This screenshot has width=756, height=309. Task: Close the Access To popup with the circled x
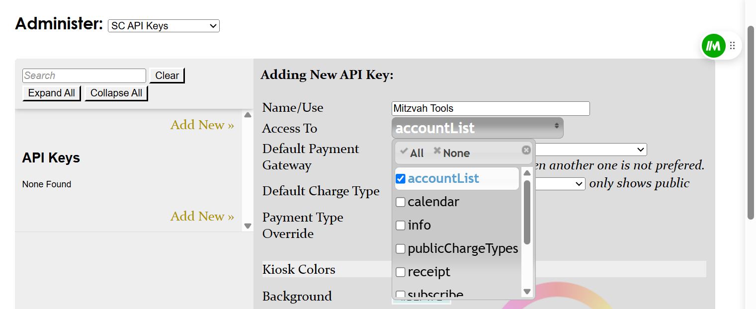(x=526, y=150)
